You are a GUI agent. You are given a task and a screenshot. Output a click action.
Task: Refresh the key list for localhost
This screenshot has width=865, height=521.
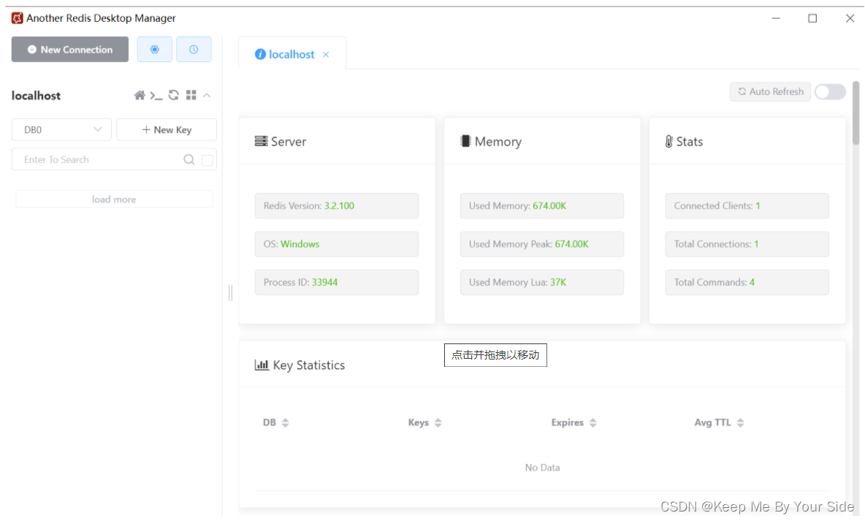pos(173,95)
